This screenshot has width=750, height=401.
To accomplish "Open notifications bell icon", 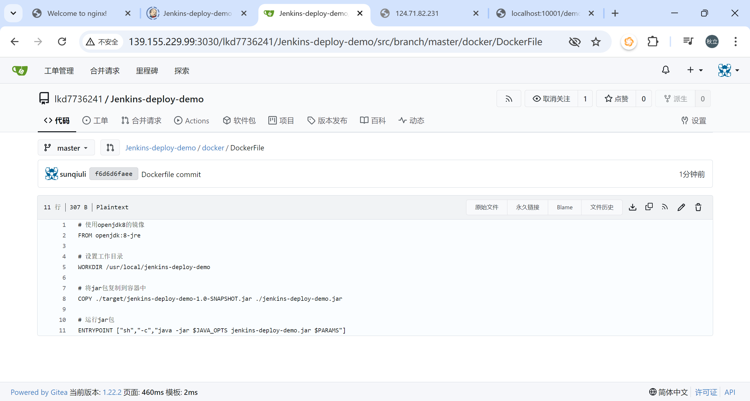I will click(666, 70).
